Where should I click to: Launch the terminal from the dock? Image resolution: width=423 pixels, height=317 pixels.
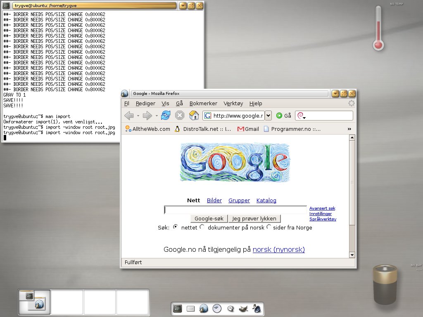(178, 308)
